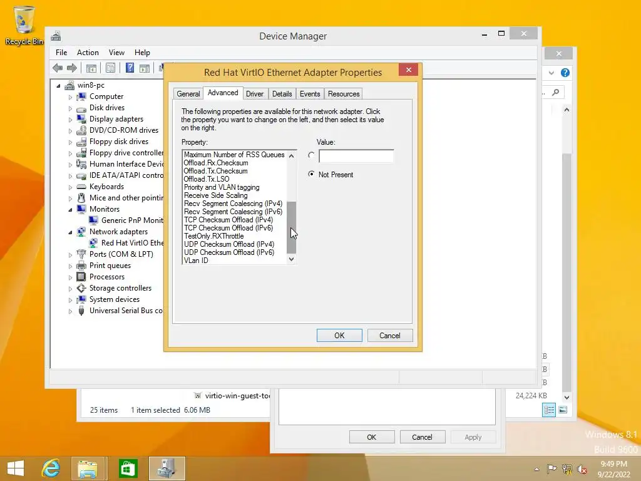
Task: Open the Help menu
Action: (142, 53)
